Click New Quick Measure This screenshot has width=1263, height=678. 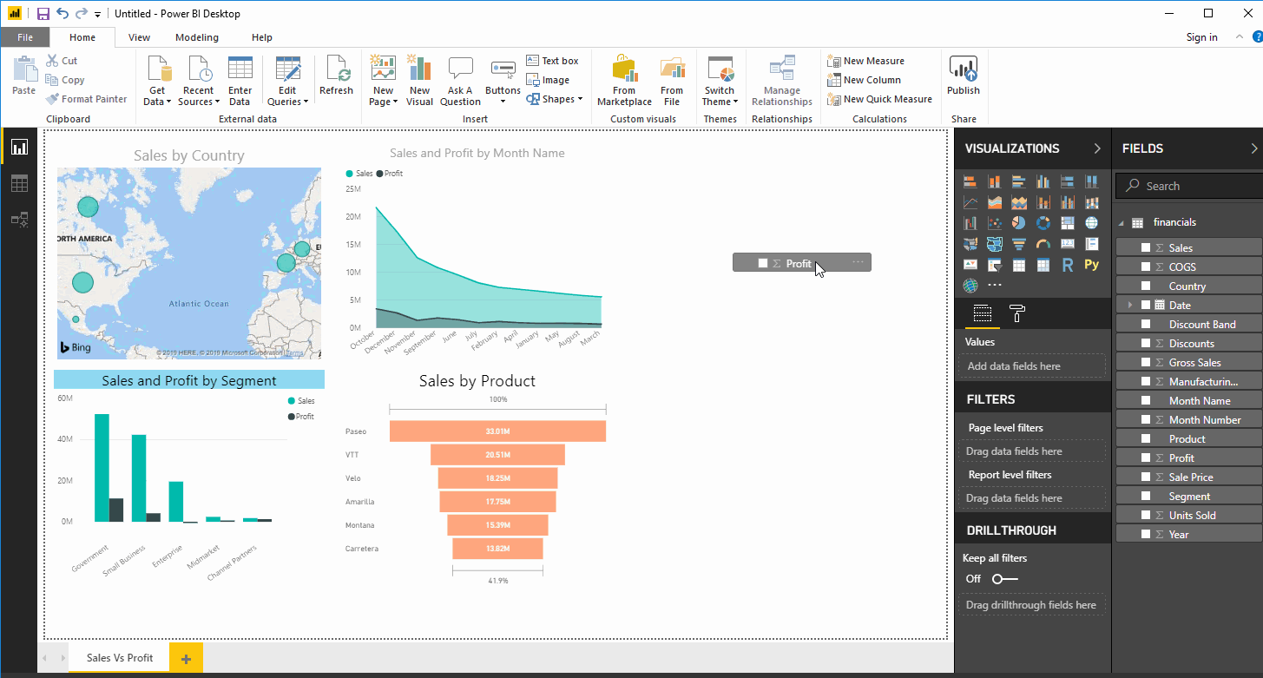coord(880,99)
